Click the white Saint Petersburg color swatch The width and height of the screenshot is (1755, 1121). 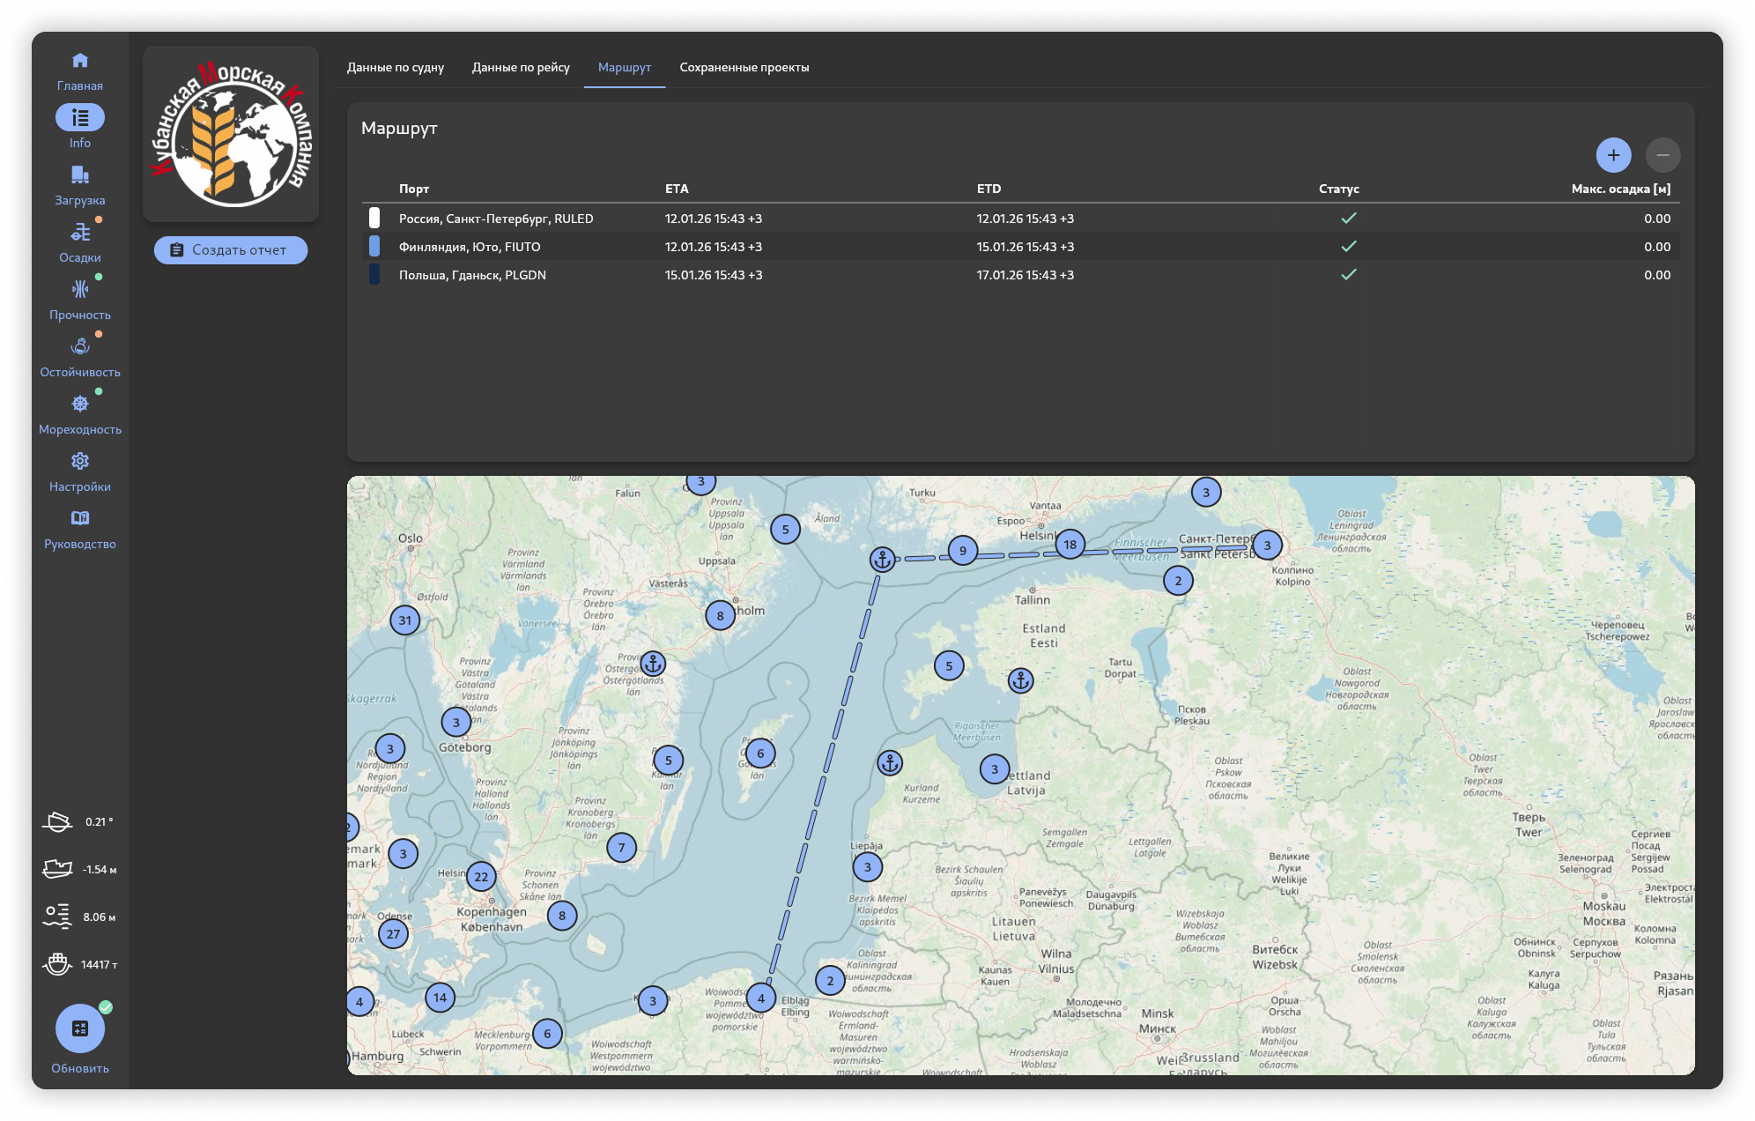(374, 219)
